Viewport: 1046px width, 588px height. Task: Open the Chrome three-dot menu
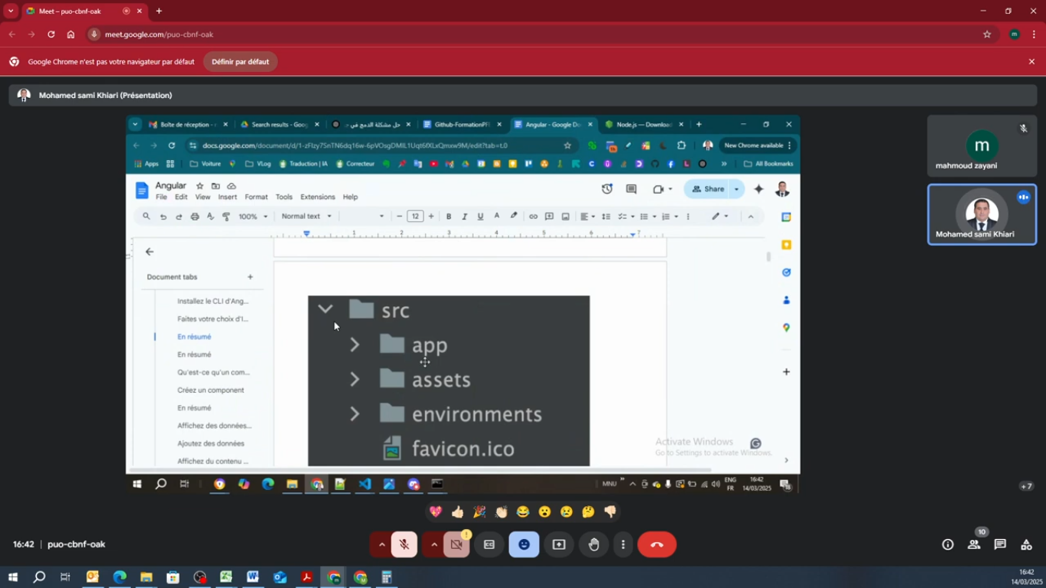pyautogui.click(x=1034, y=34)
